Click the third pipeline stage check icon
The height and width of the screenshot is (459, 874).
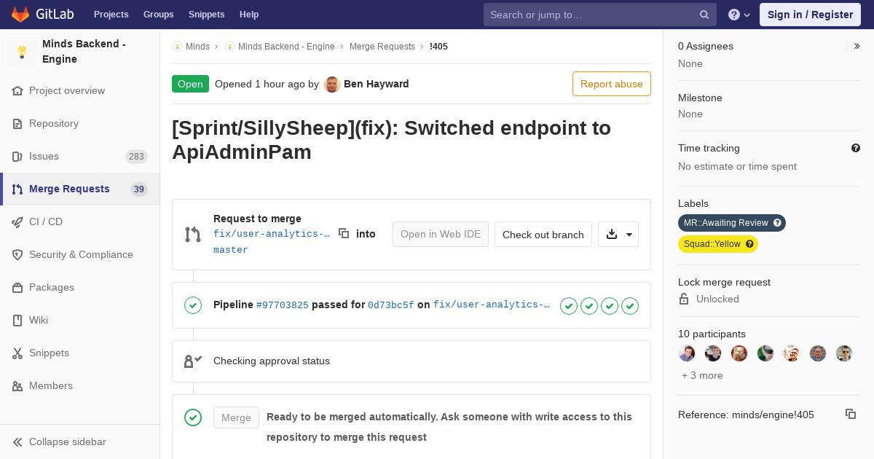610,306
